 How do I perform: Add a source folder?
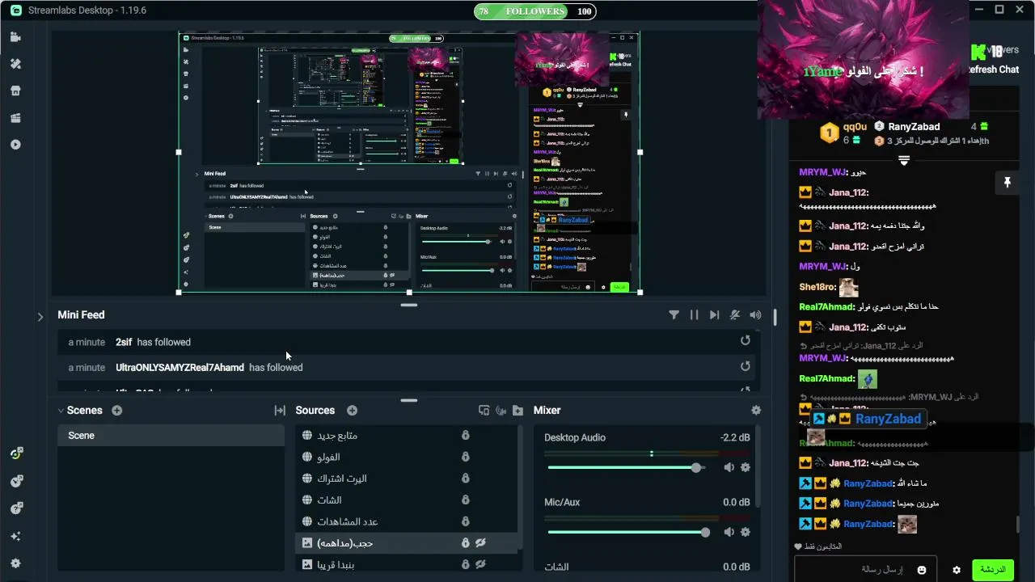click(x=517, y=411)
